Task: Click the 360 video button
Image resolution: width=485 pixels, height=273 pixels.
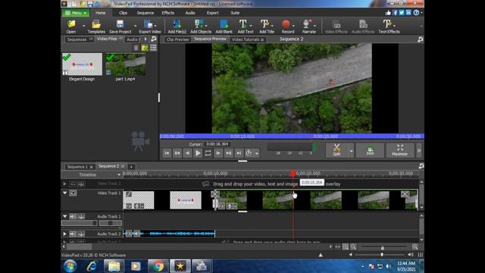Action: [x=370, y=150]
